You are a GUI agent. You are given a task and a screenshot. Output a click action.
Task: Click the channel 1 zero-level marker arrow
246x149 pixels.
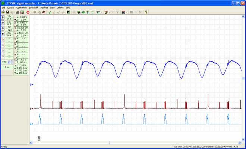click(32, 108)
